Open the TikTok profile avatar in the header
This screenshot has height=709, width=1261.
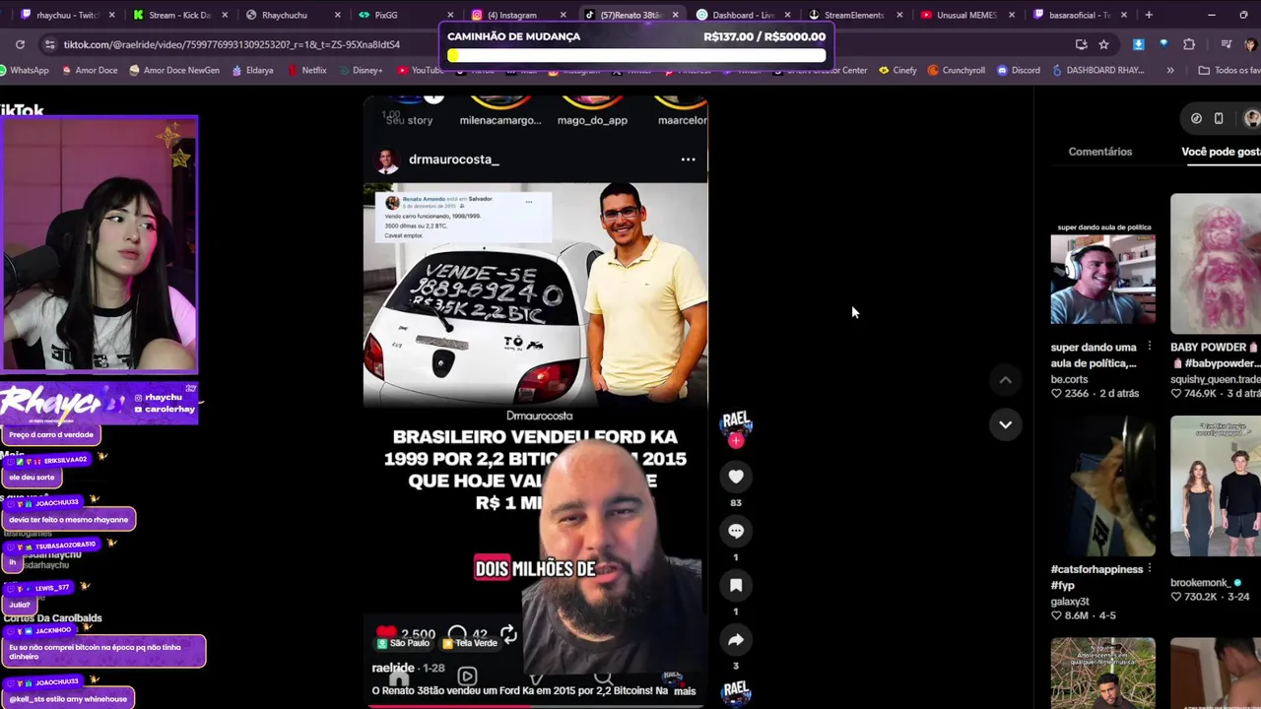[x=1251, y=118]
